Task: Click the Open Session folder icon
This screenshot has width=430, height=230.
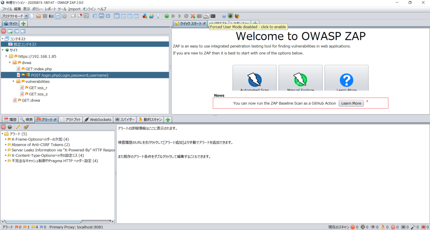Action: (x=38, y=16)
